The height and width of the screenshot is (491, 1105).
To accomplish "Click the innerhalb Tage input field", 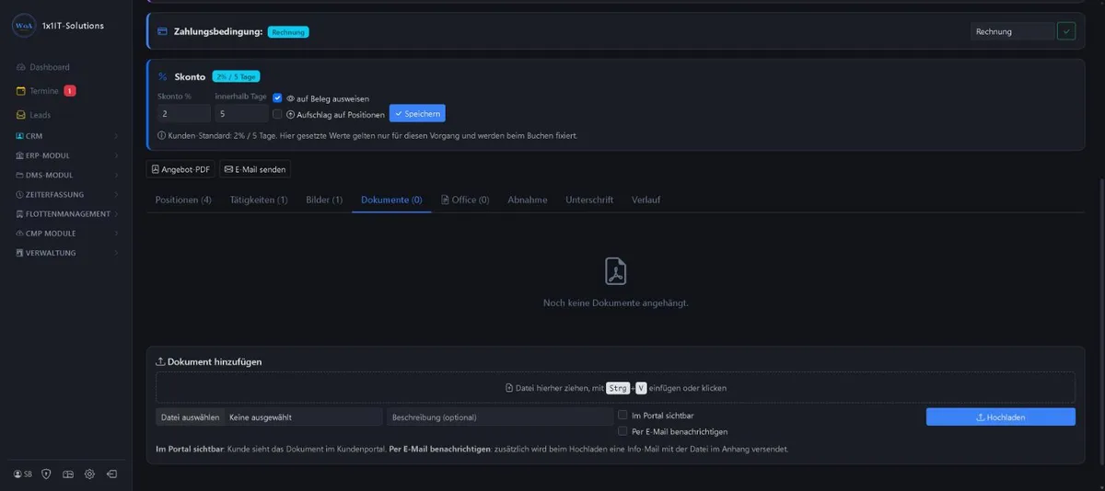I will [242, 113].
